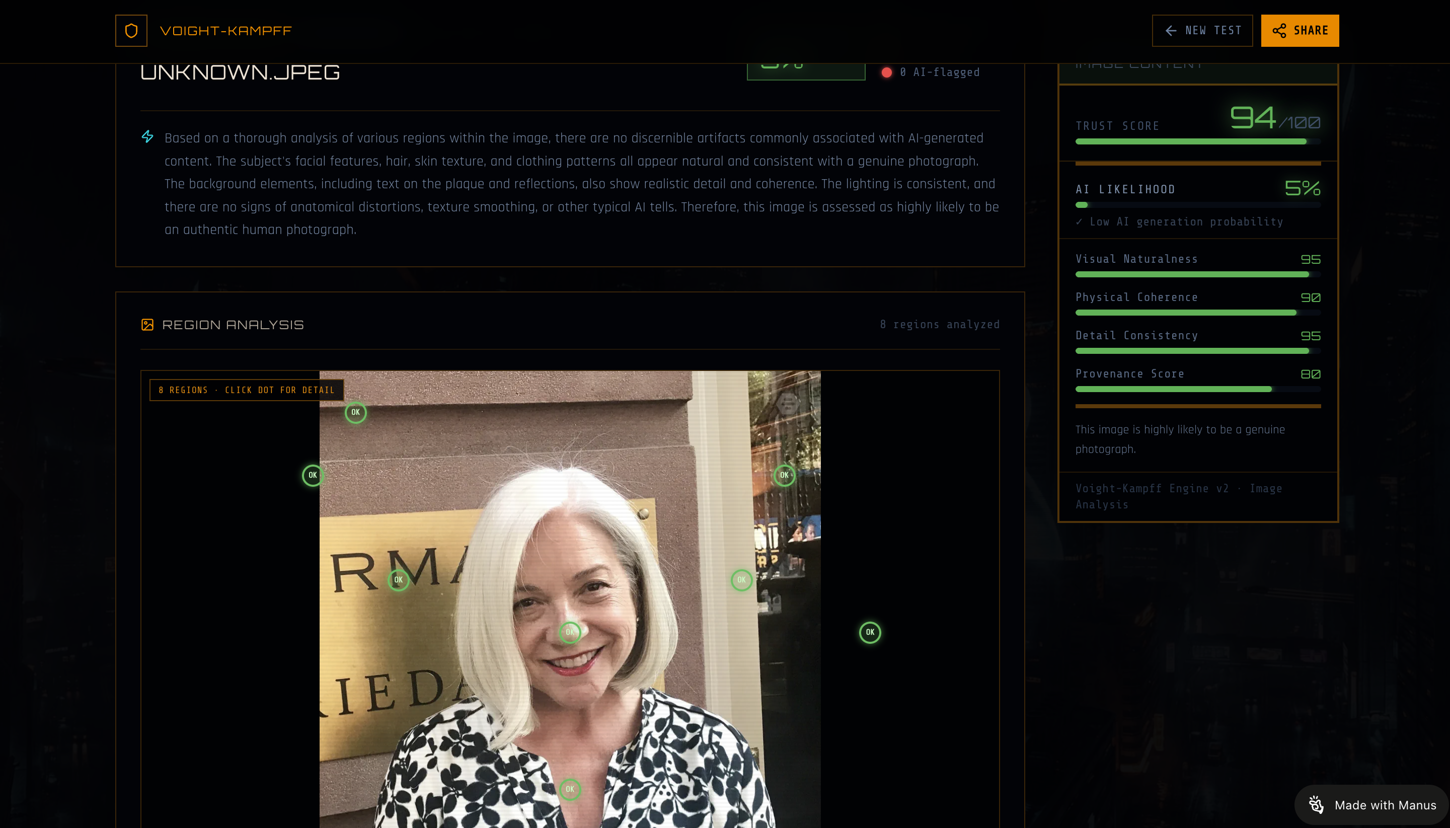Click the red AI-flagged indicator dot
Screen dimensions: 1450x828
click(x=886, y=73)
